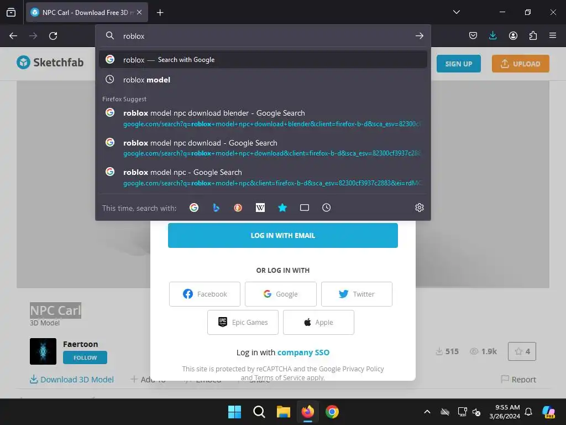This screenshot has height=425, width=566.
Task: Open the notifications bell
Action: pos(528,412)
